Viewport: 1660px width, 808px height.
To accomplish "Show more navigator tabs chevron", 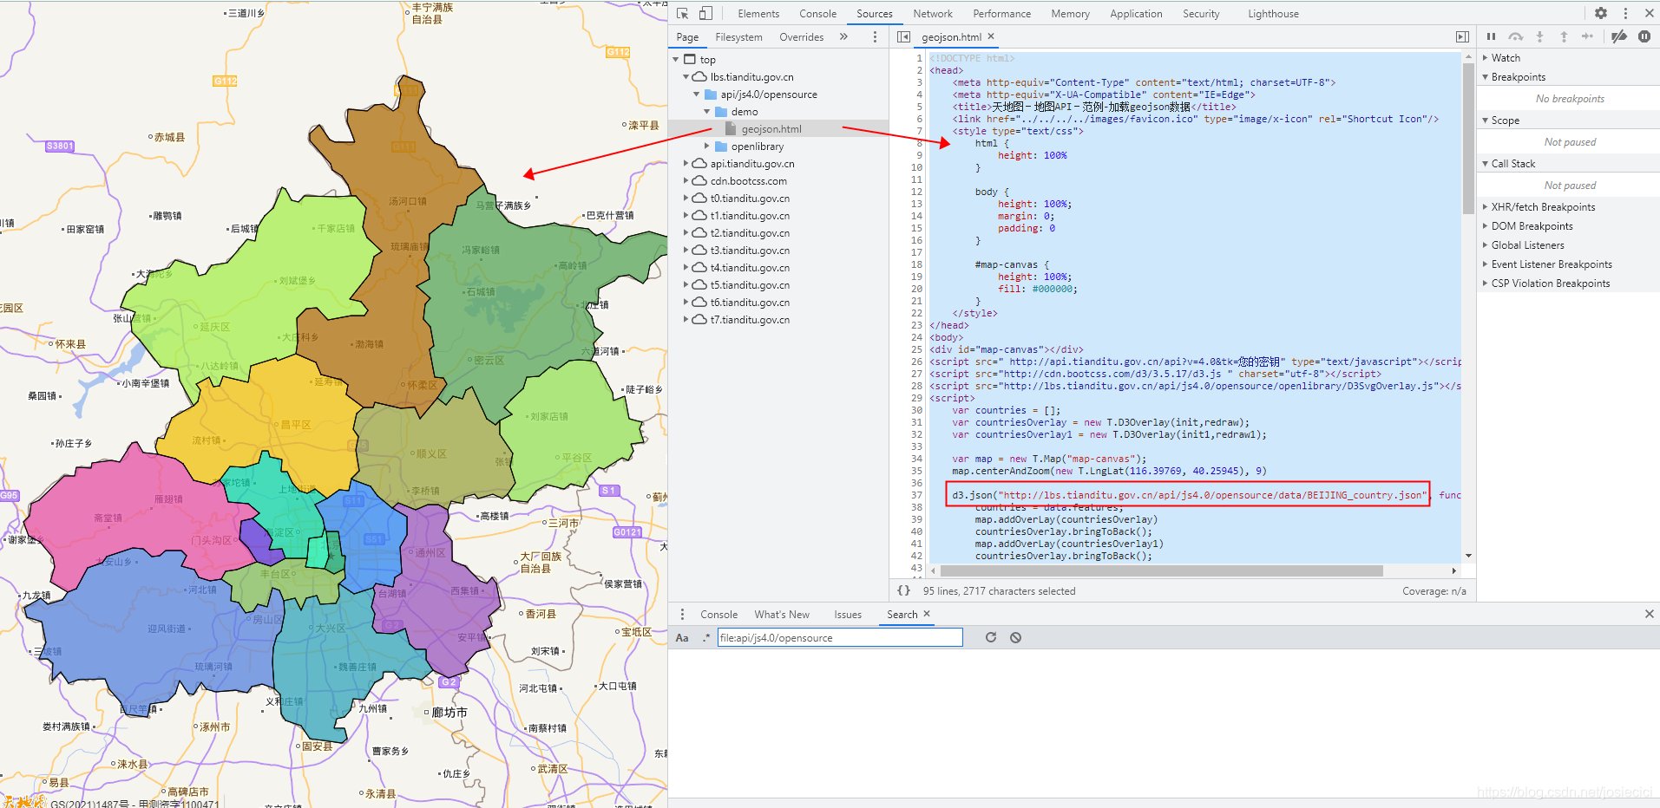I will [843, 37].
